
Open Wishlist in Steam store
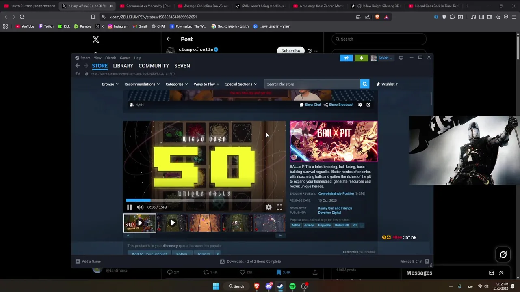click(387, 84)
